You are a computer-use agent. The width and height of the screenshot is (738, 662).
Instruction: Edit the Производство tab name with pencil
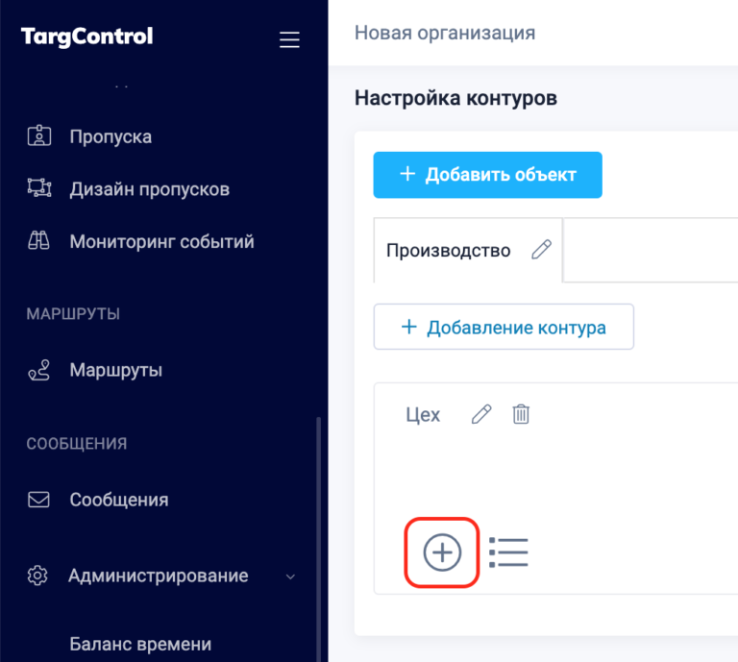(x=541, y=250)
